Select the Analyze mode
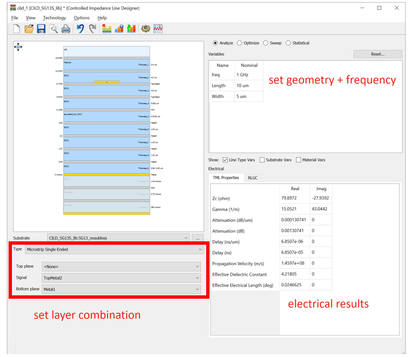This screenshot has height=357, width=410. (215, 43)
